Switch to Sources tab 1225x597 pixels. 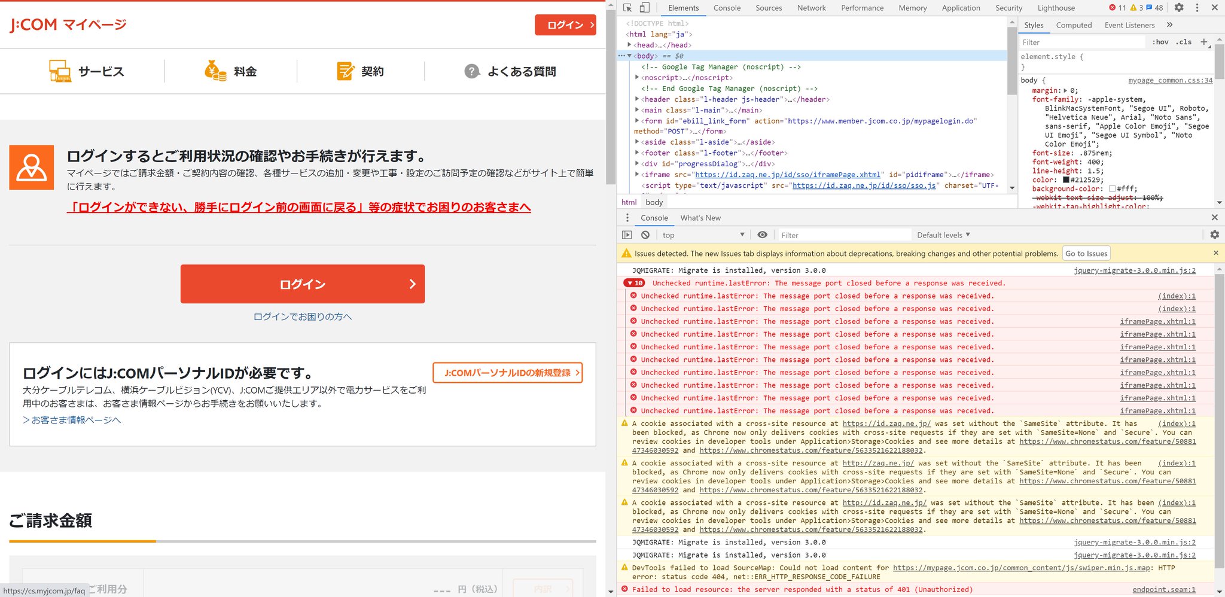click(x=769, y=8)
